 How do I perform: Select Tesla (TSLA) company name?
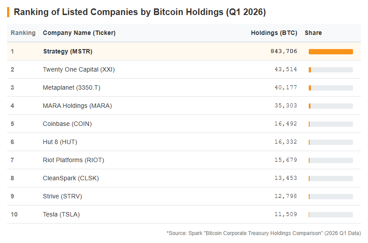pos(61,214)
